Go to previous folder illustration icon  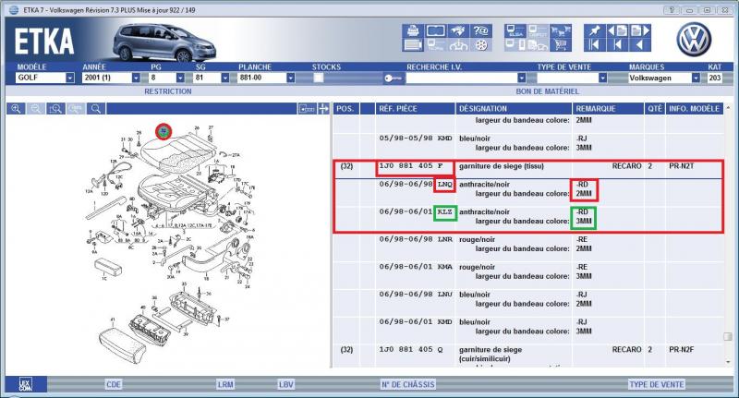[x=617, y=30]
